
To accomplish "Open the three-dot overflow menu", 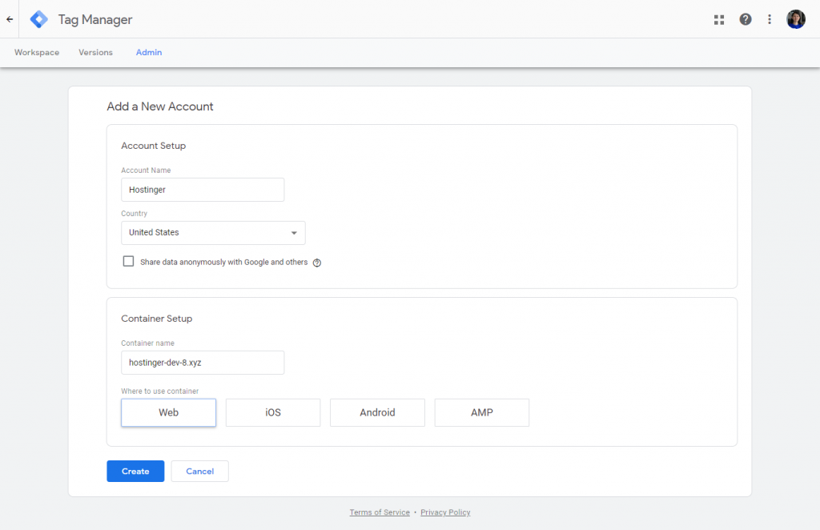I will [770, 19].
